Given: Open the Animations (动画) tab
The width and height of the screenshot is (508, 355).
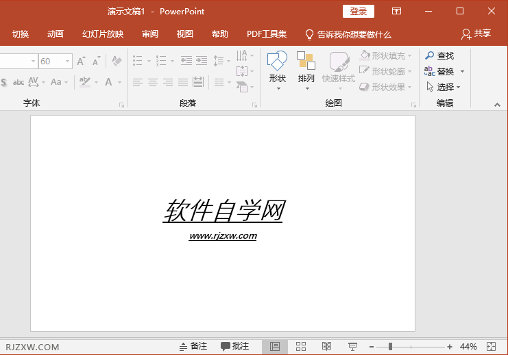Looking at the screenshot, I should point(56,34).
